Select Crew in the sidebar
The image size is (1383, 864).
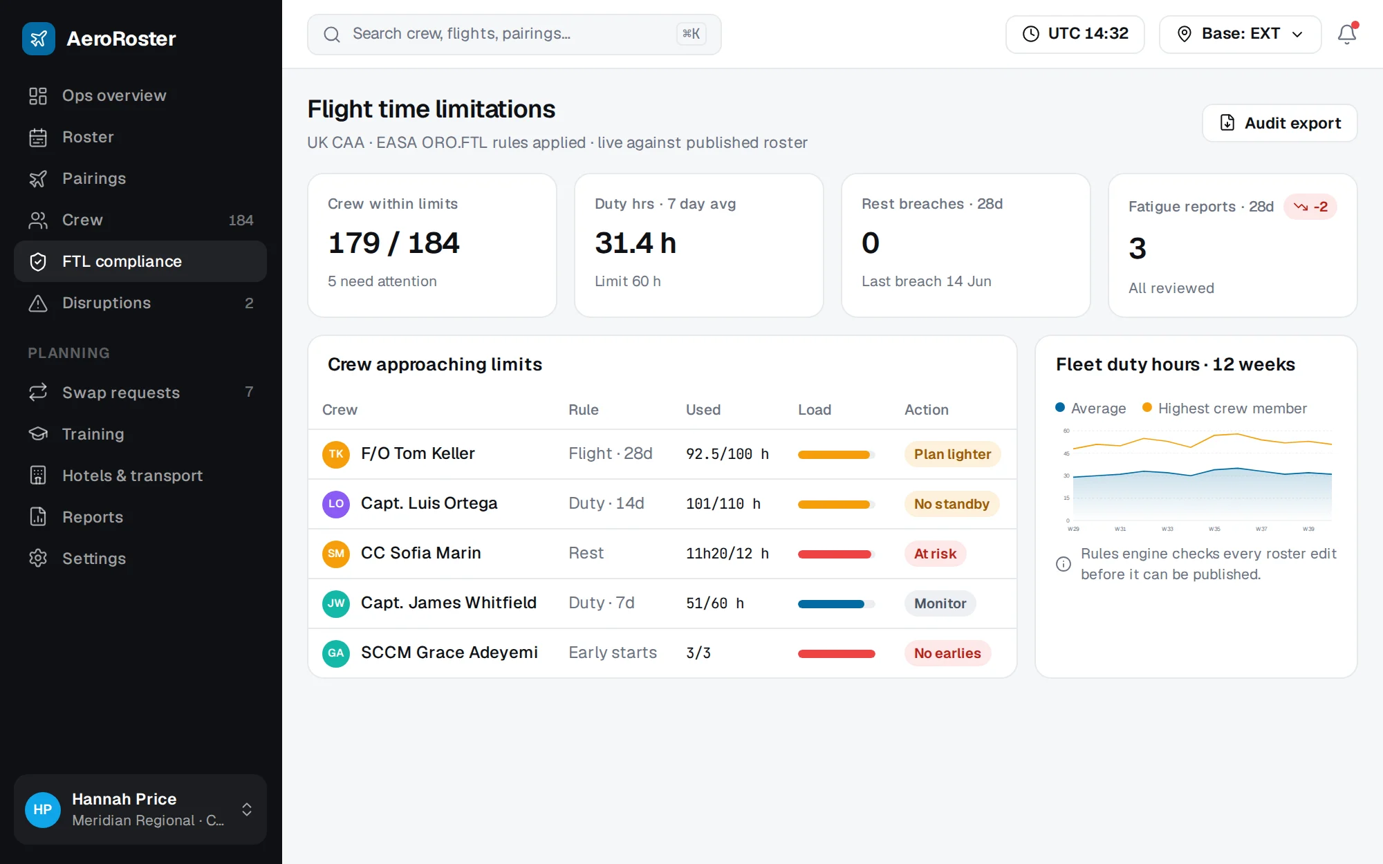[140, 220]
